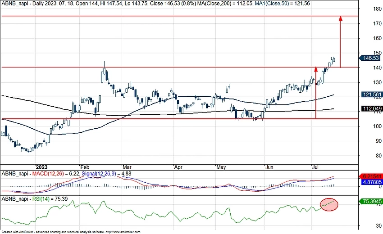
Task: Click the red MACD value tag 6.21541
Action: tap(371, 176)
